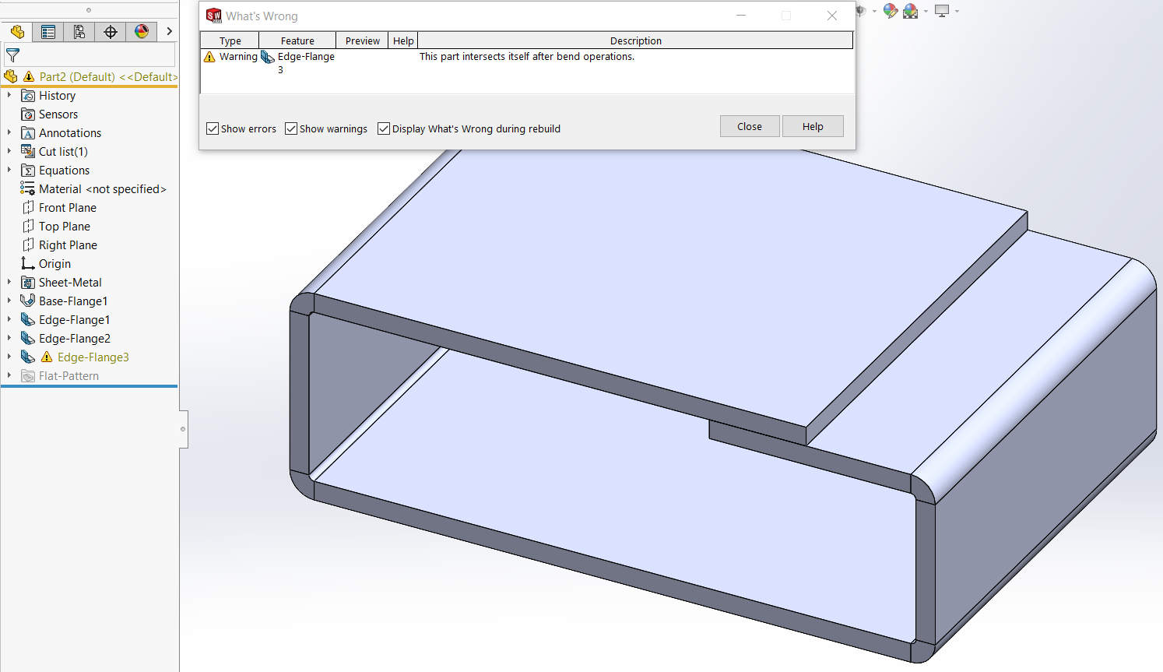Click the Help button in the dialog
1163x672 pixels.
813,127
